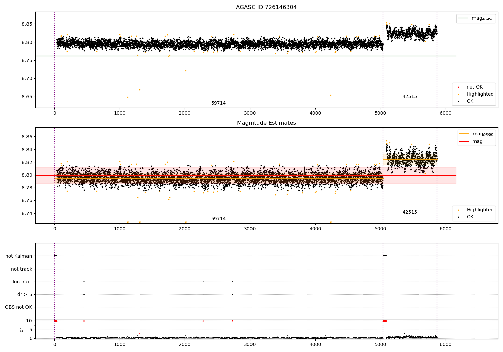Select label 59714 in Magnitude Estimates plot
Viewport: 503px width, 352px height.
point(218,219)
